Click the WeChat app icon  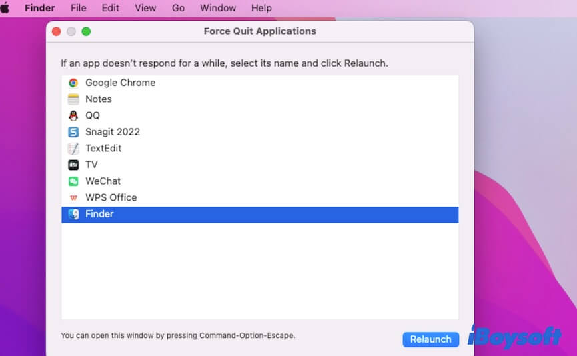click(x=73, y=181)
